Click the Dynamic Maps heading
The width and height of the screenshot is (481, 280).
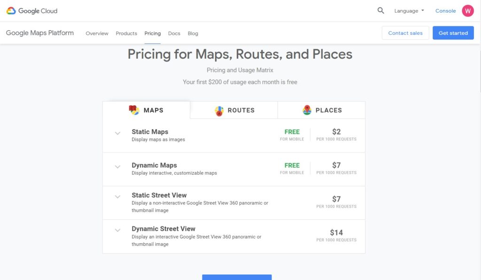pos(154,165)
